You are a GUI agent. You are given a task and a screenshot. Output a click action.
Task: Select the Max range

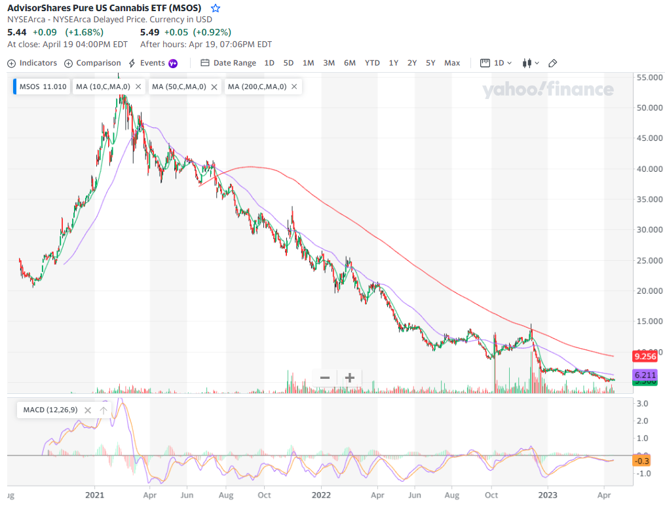[x=452, y=63]
